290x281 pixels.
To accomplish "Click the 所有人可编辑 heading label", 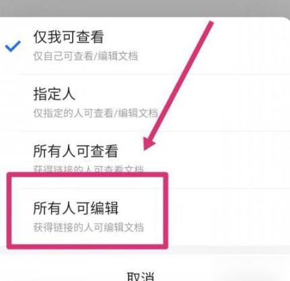I will coord(75,208).
